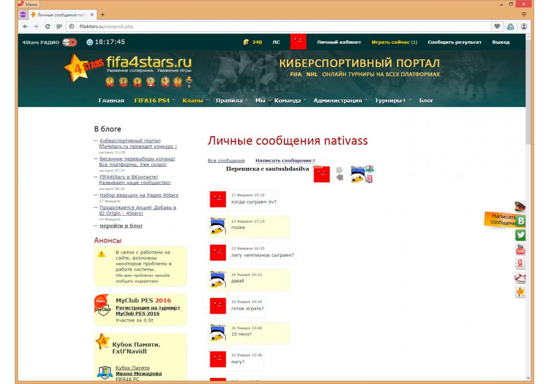
Task: Click the military cap side icon
Action: (520, 207)
